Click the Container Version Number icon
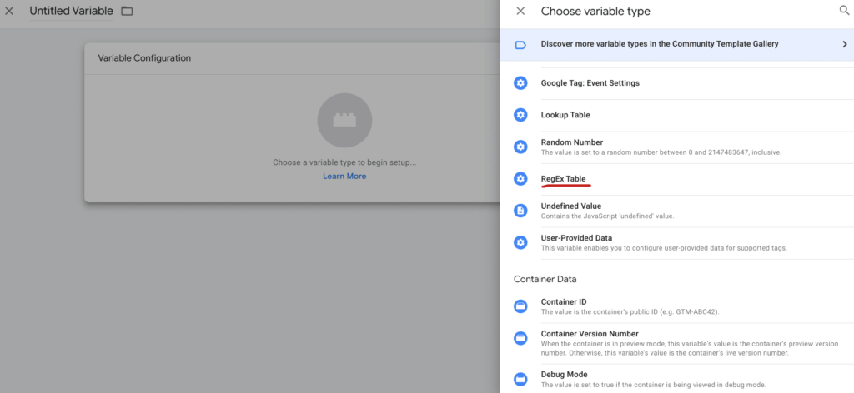 pyautogui.click(x=520, y=338)
